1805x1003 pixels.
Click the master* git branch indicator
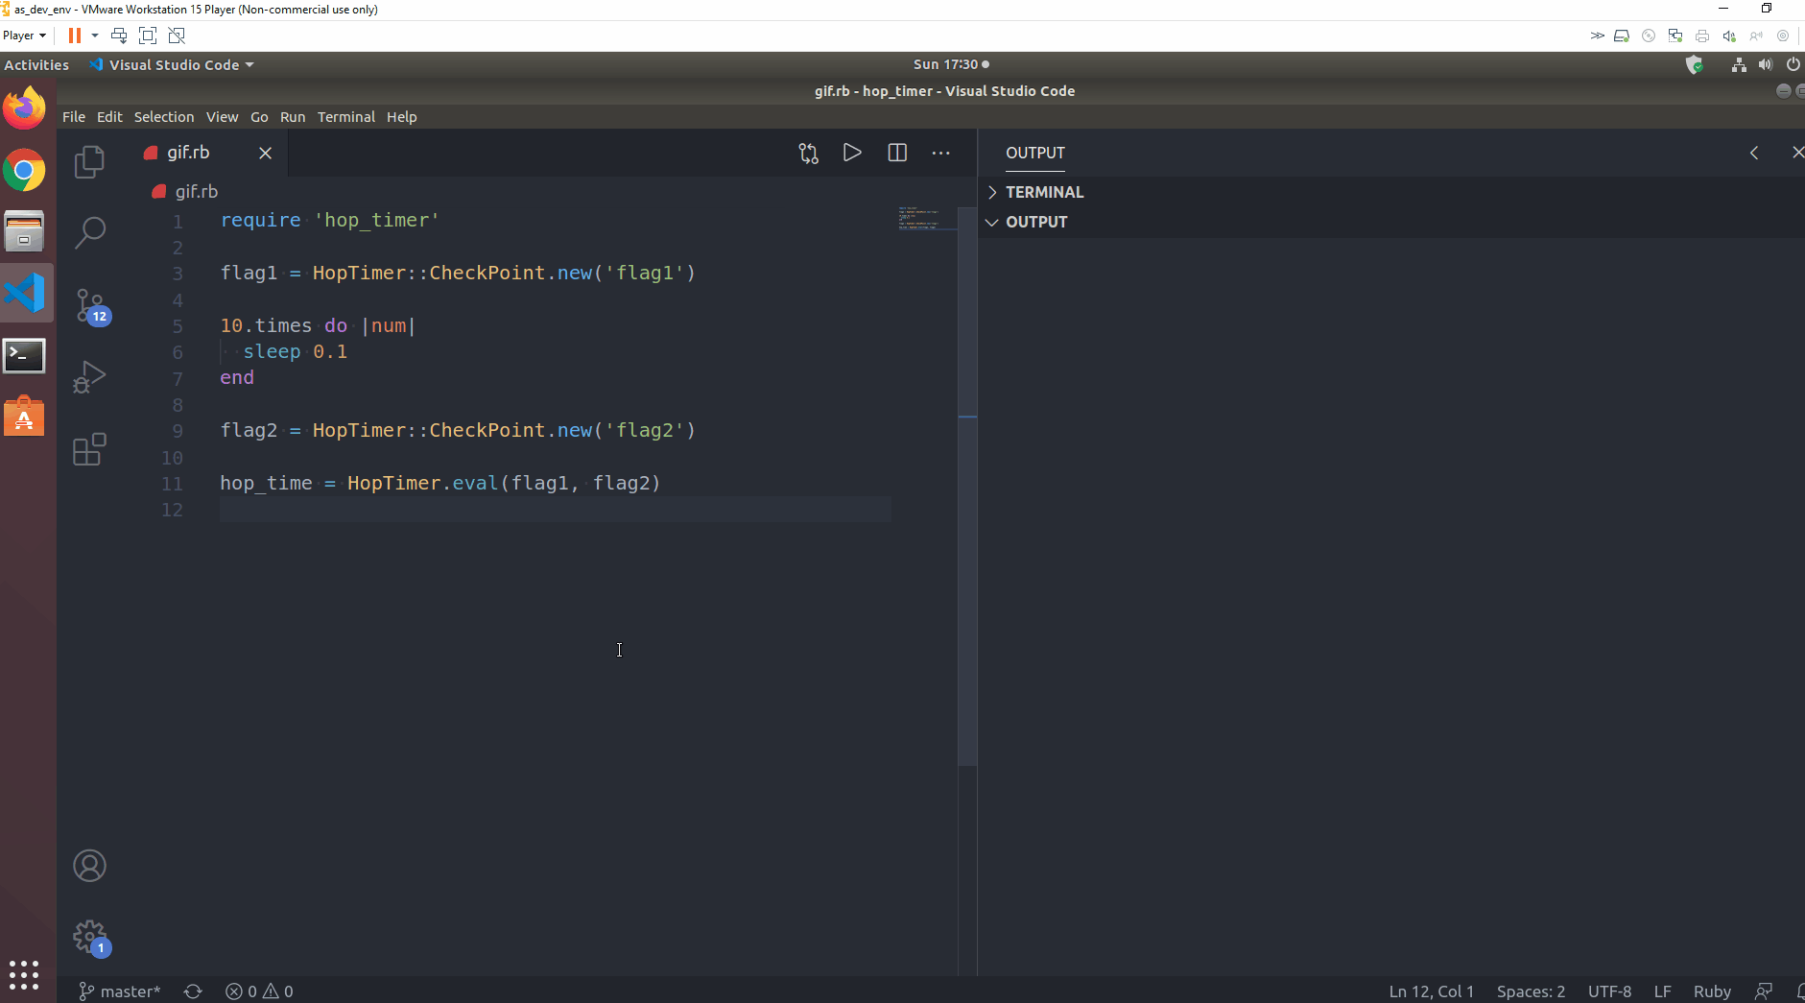120,991
